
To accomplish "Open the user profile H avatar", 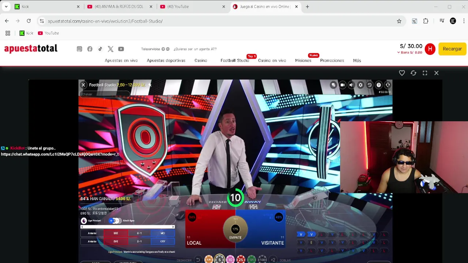I will (430, 49).
